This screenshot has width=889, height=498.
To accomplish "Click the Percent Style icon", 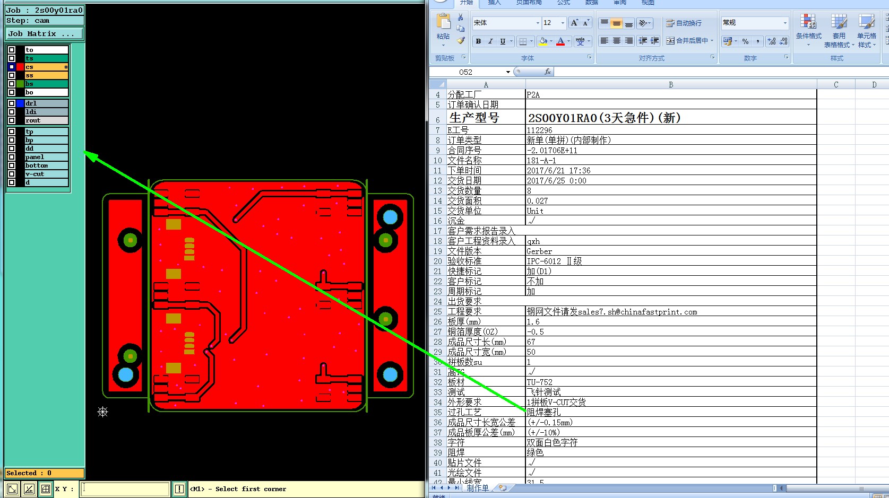I will tap(746, 41).
